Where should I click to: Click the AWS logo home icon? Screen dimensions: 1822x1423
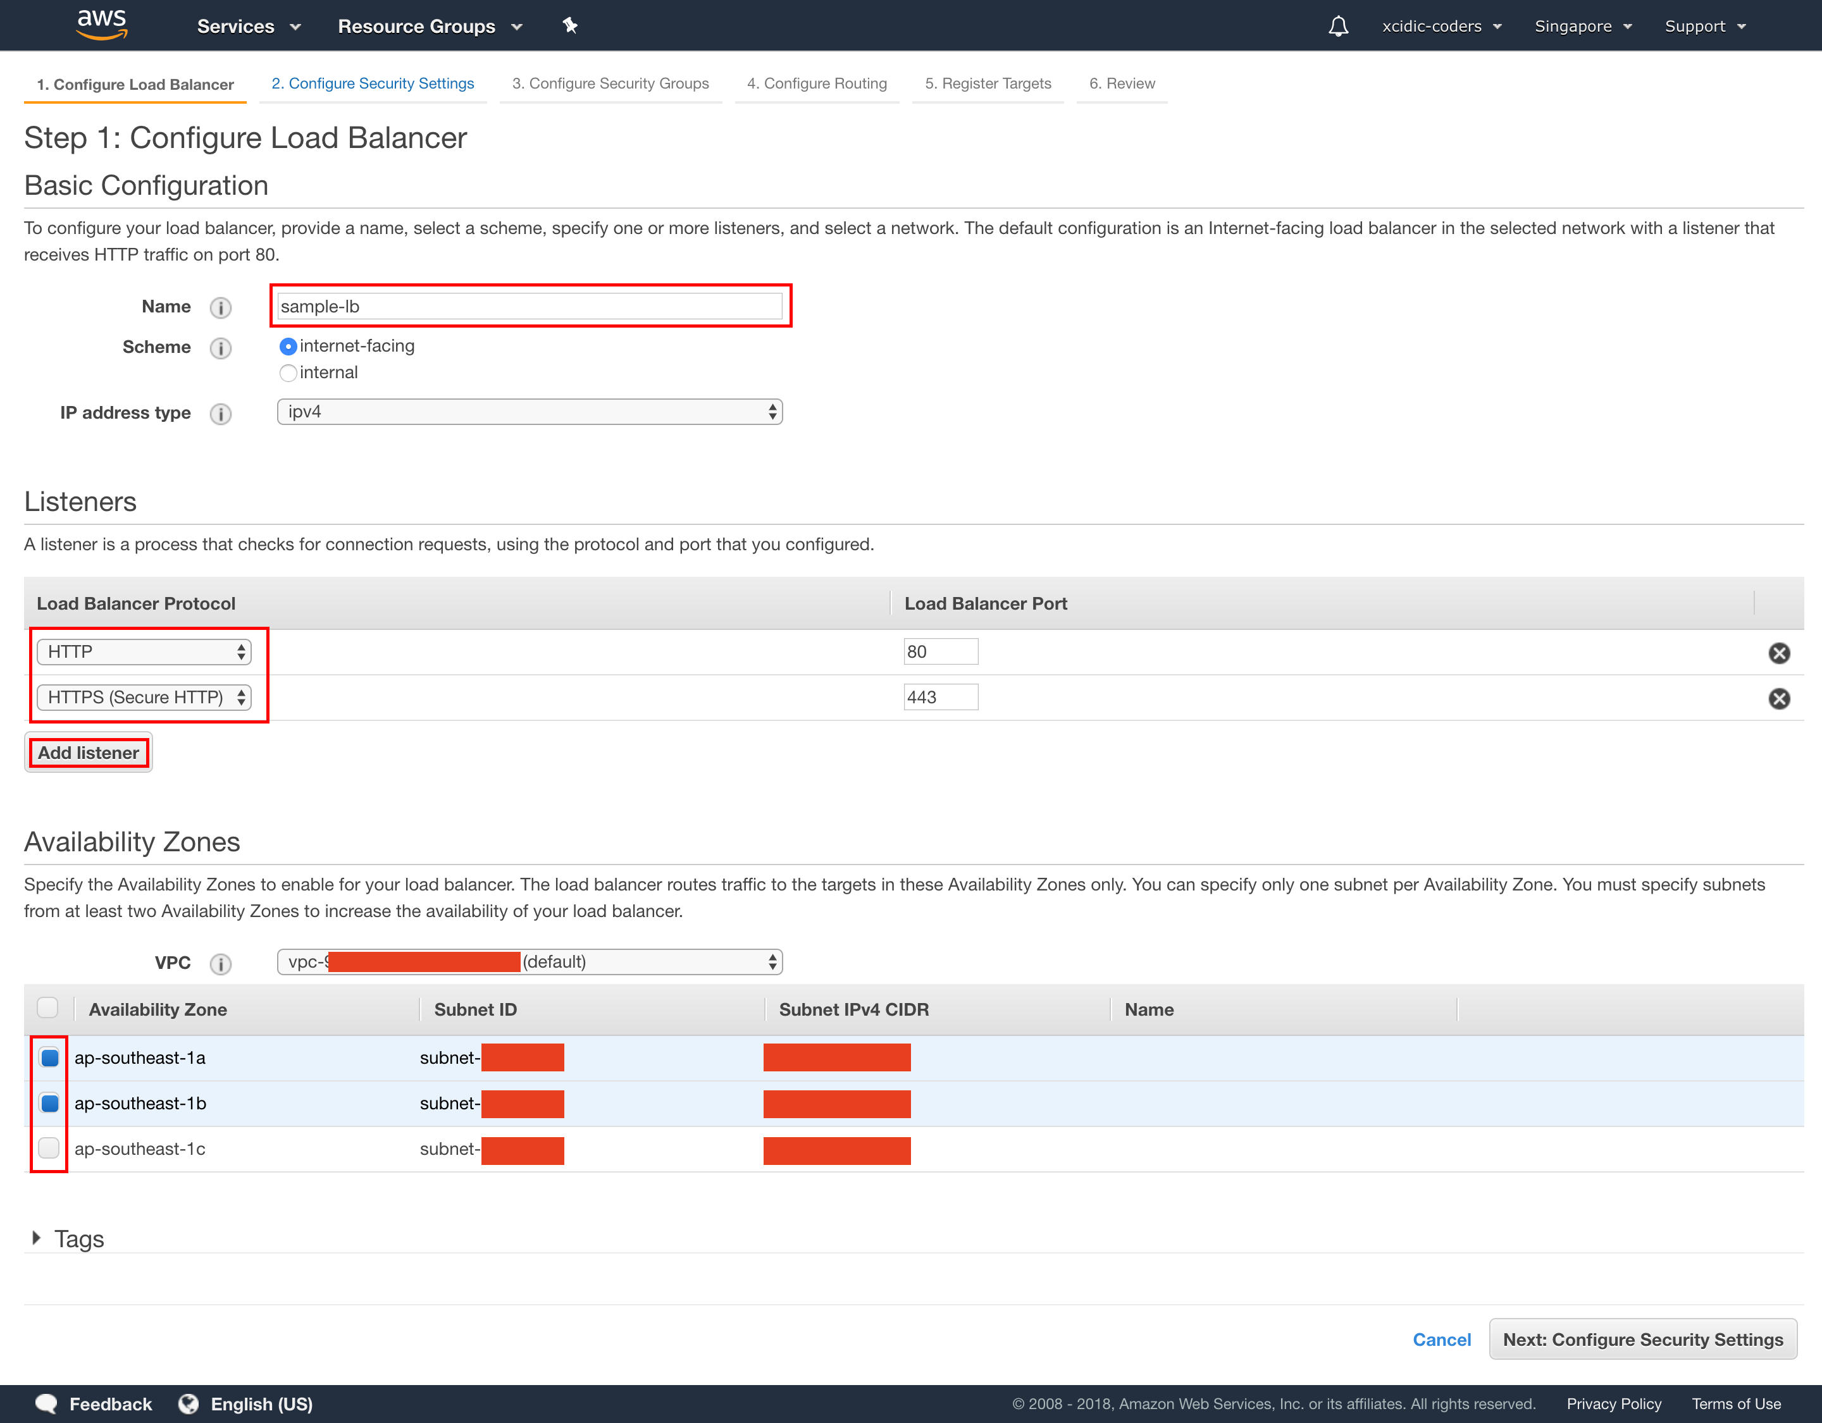pos(102,24)
